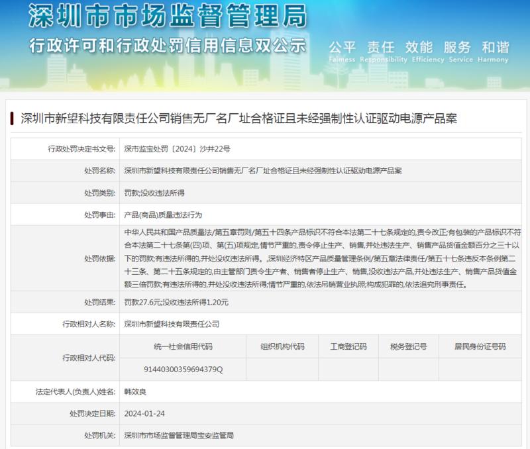Select document number 深市监宝处罚〔2024〕沙井22号
This screenshot has width=530, height=449.
pos(177,148)
